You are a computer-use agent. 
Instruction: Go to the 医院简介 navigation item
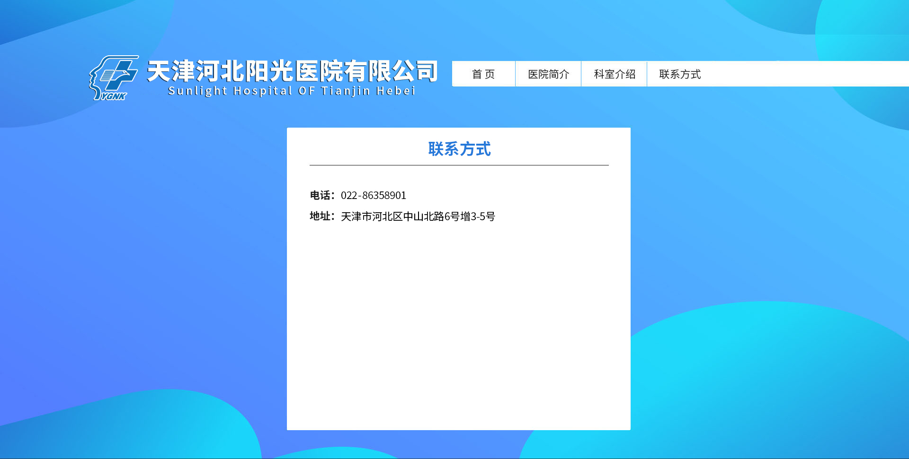pos(548,74)
